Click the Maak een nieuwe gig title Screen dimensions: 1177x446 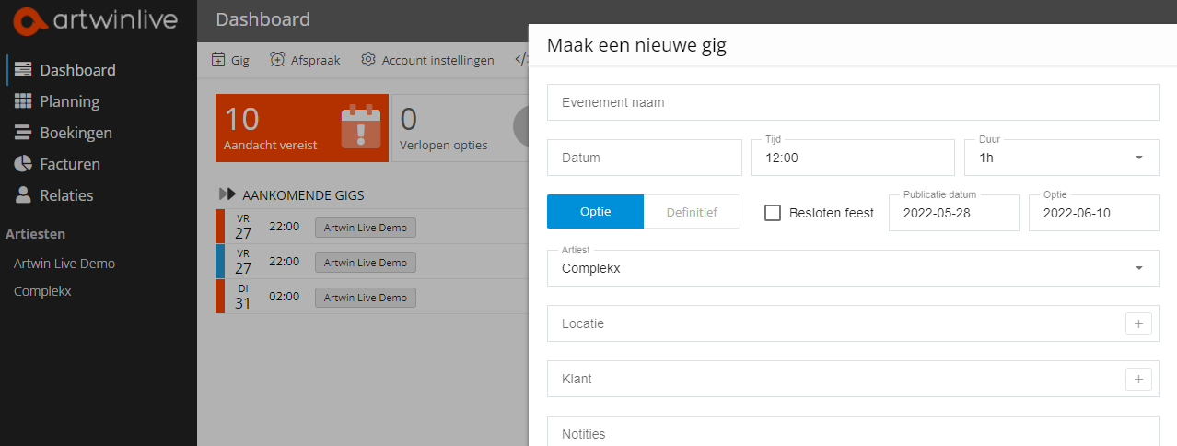636,45
